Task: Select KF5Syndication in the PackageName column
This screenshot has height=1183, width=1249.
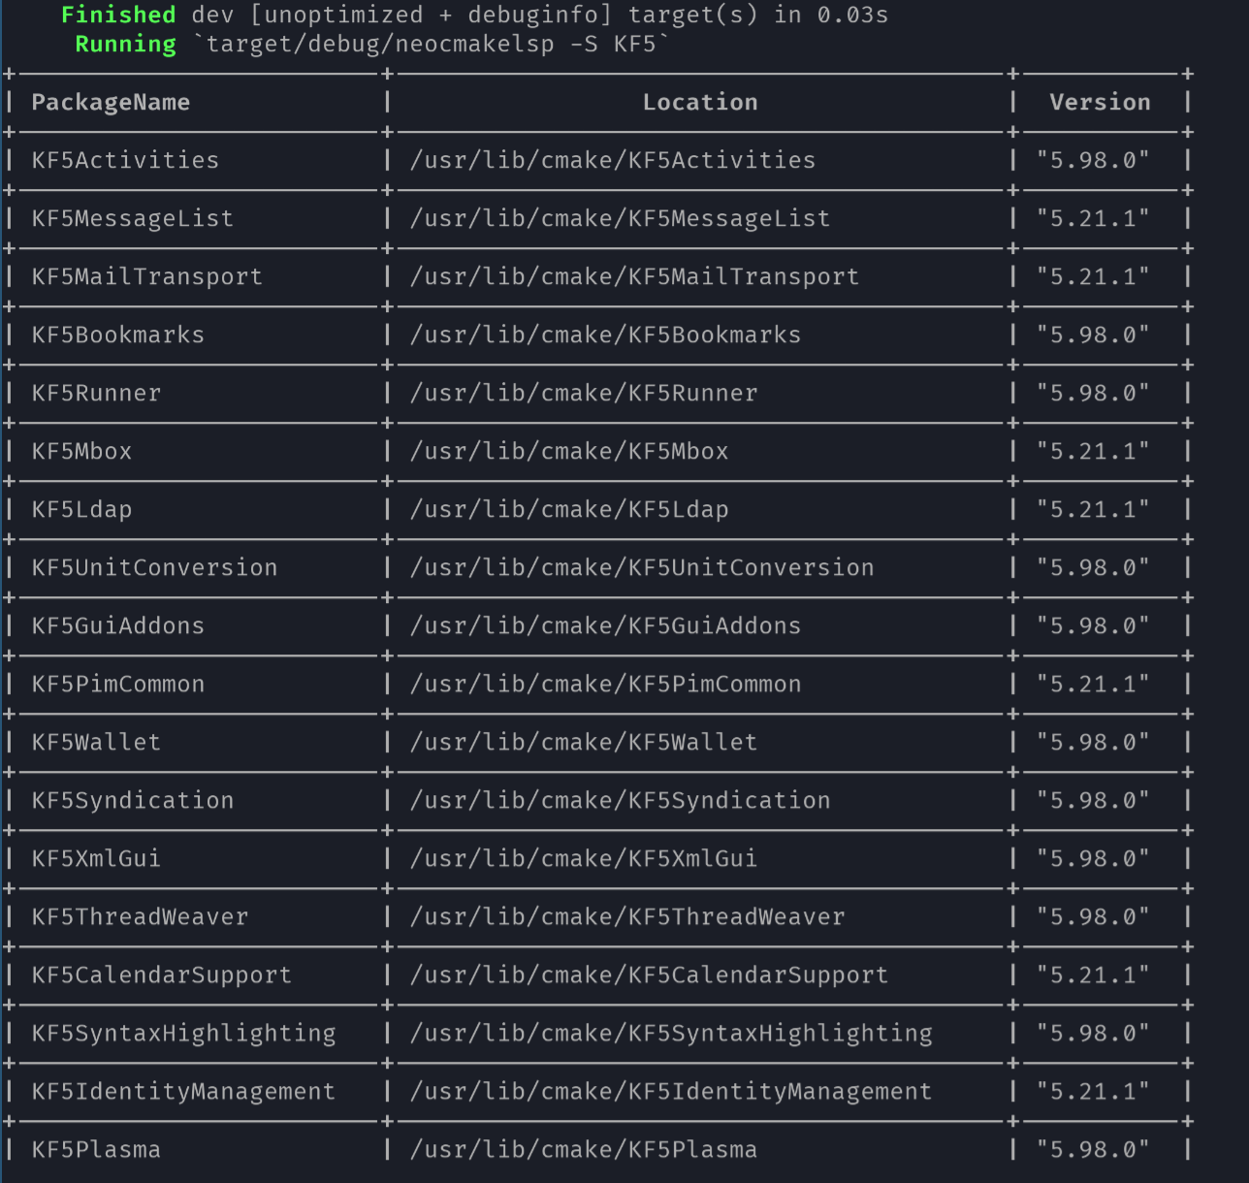Action: pos(133,801)
